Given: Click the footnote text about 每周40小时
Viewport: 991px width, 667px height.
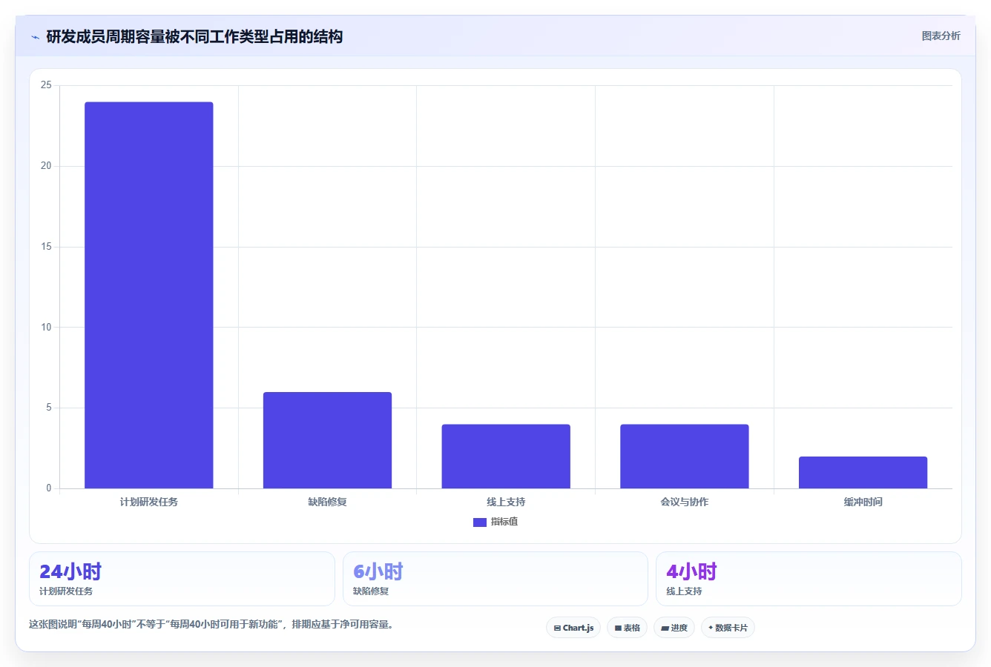Looking at the screenshot, I should point(213,624).
